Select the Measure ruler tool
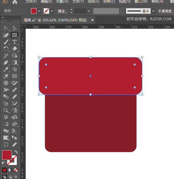This screenshot has width=174, height=179. (15, 145)
